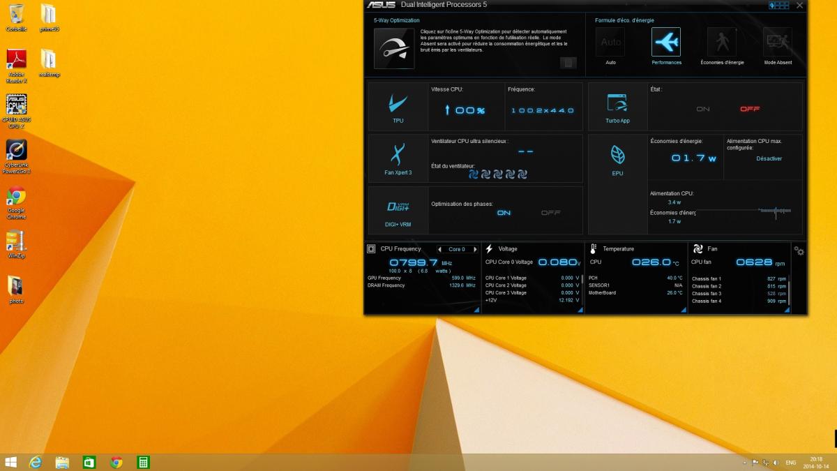Click the CPU speed 00% value
The height and width of the screenshot is (471, 837).
pos(465,110)
